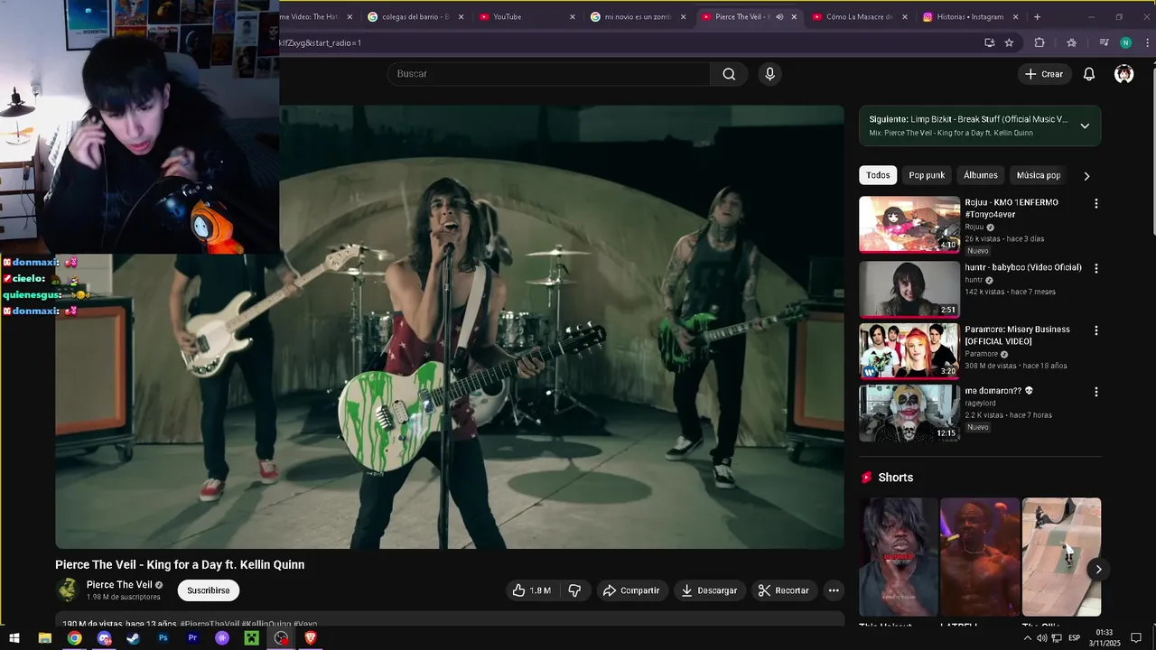Viewport: 1156px width, 650px height.
Task: Open options for 'me domaron??' video
Action: tap(1096, 393)
